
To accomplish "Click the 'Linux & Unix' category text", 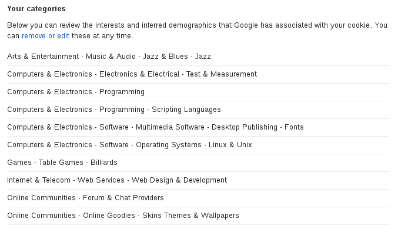I will click(x=230, y=145).
